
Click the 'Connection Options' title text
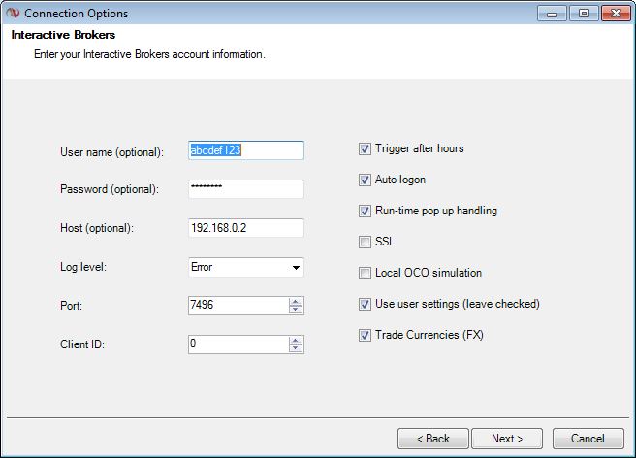point(77,14)
